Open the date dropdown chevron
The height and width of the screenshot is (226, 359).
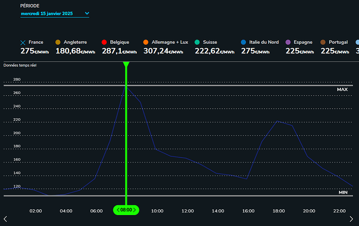pyautogui.click(x=86, y=13)
